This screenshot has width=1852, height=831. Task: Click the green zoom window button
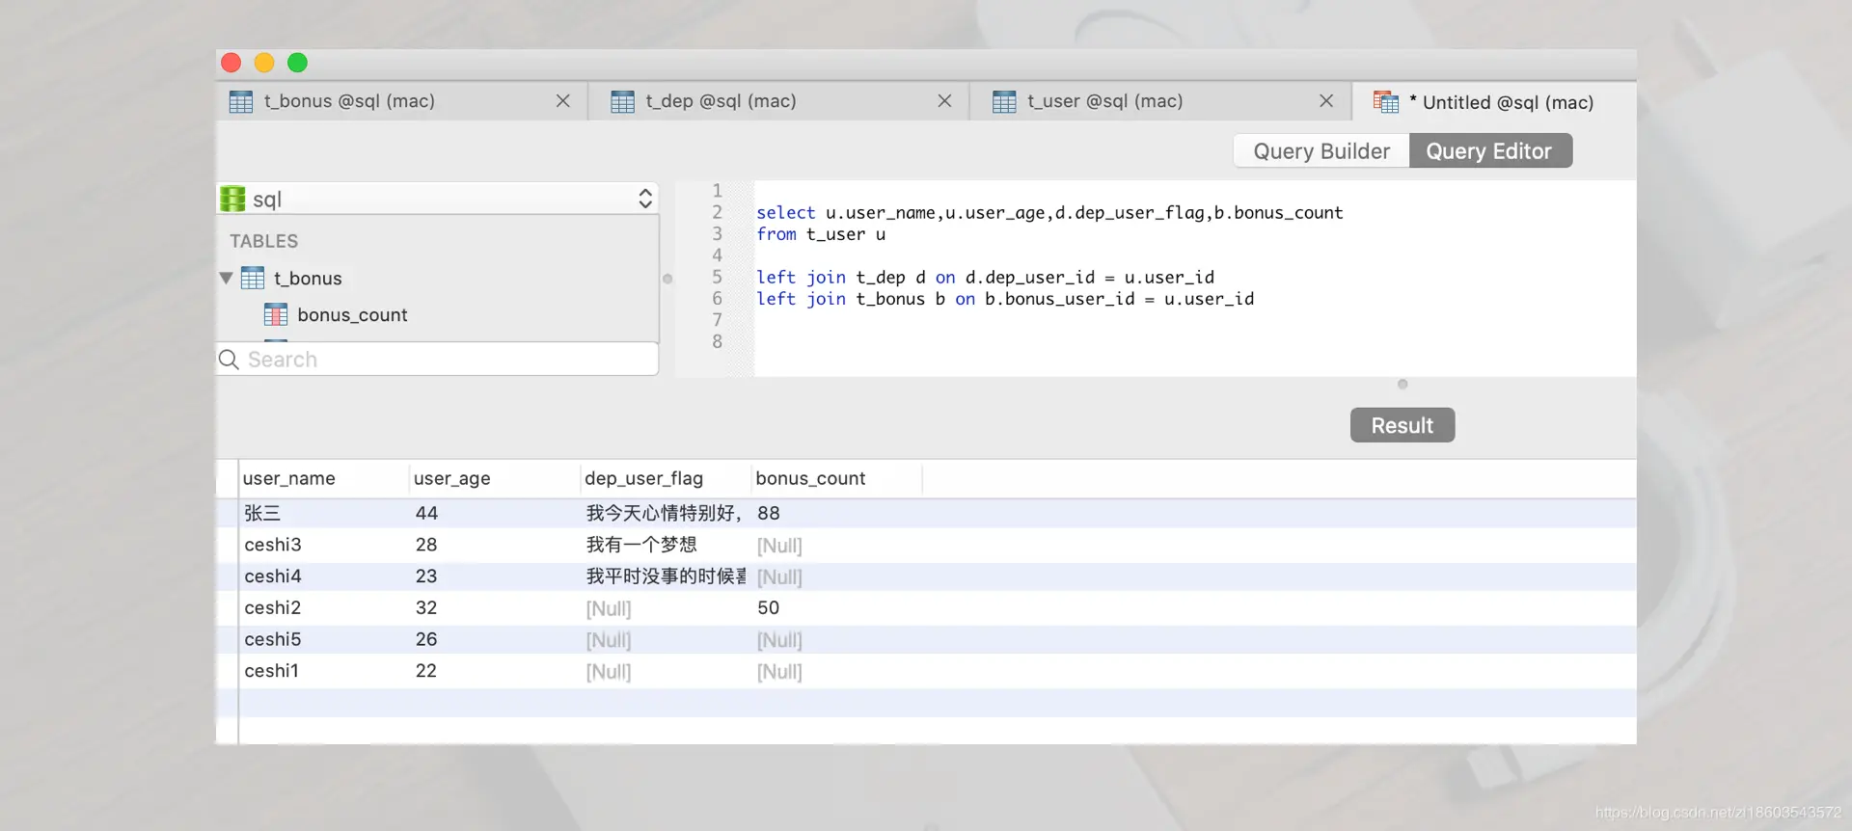(297, 63)
